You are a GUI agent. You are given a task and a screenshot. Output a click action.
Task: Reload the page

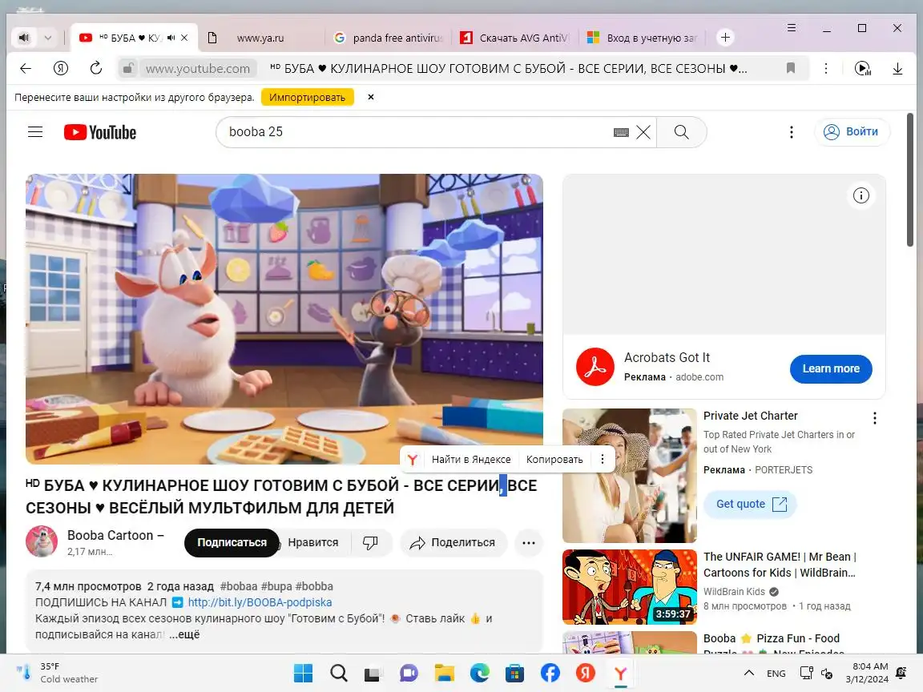(95, 68)
